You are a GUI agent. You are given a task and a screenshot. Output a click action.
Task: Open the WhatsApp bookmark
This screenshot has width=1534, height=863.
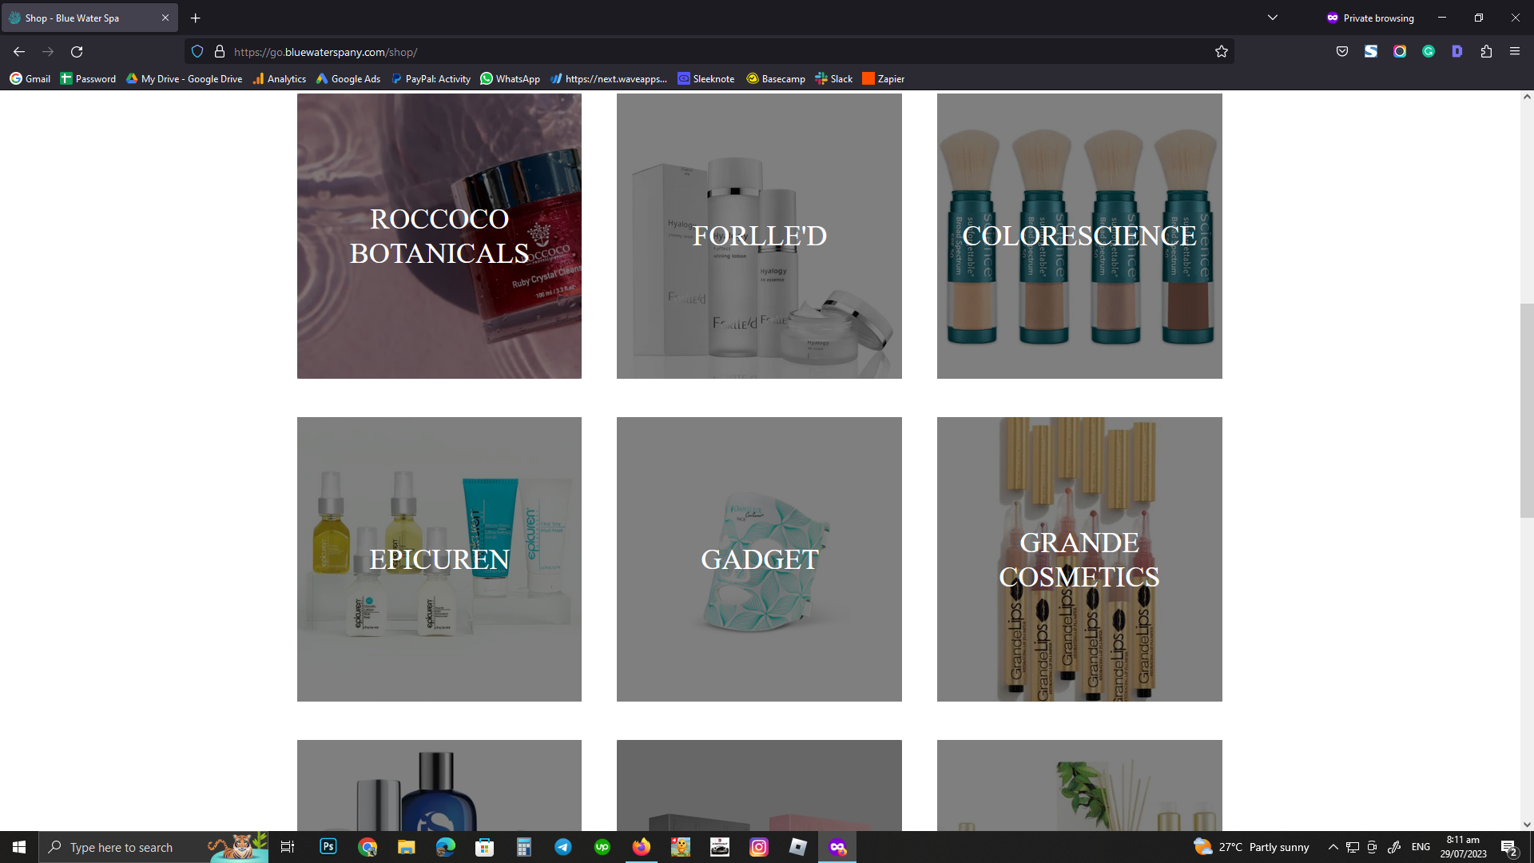coord(510,78)
